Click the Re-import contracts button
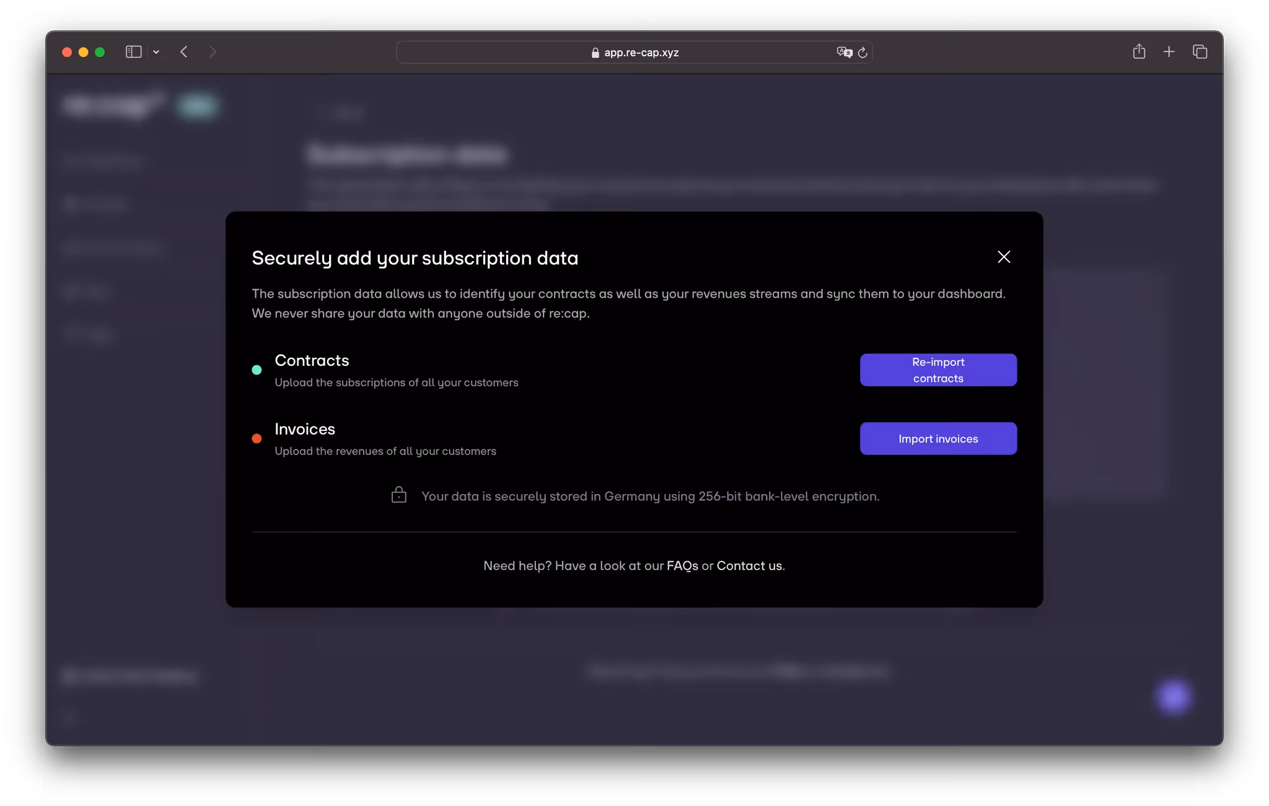 tap(937, 370)
